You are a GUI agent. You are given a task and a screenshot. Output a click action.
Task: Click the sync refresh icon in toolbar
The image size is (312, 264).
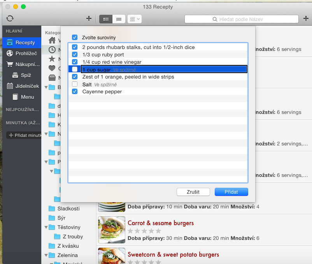coord(10,18)
